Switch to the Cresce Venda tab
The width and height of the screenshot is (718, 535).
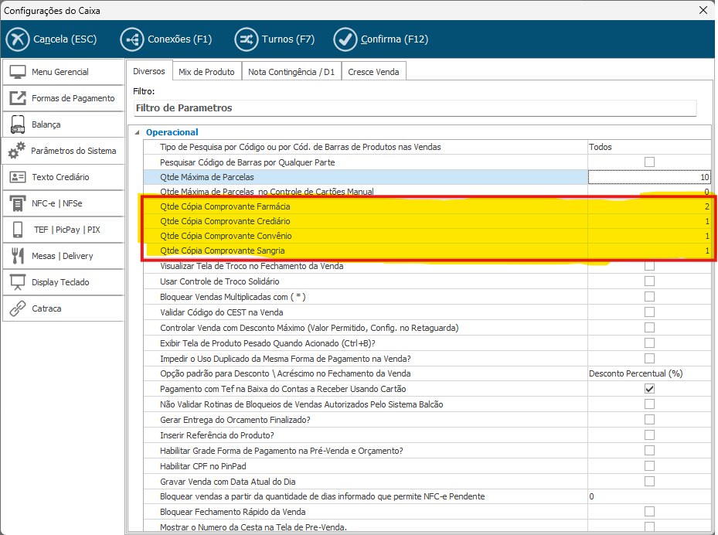[373, 72]
